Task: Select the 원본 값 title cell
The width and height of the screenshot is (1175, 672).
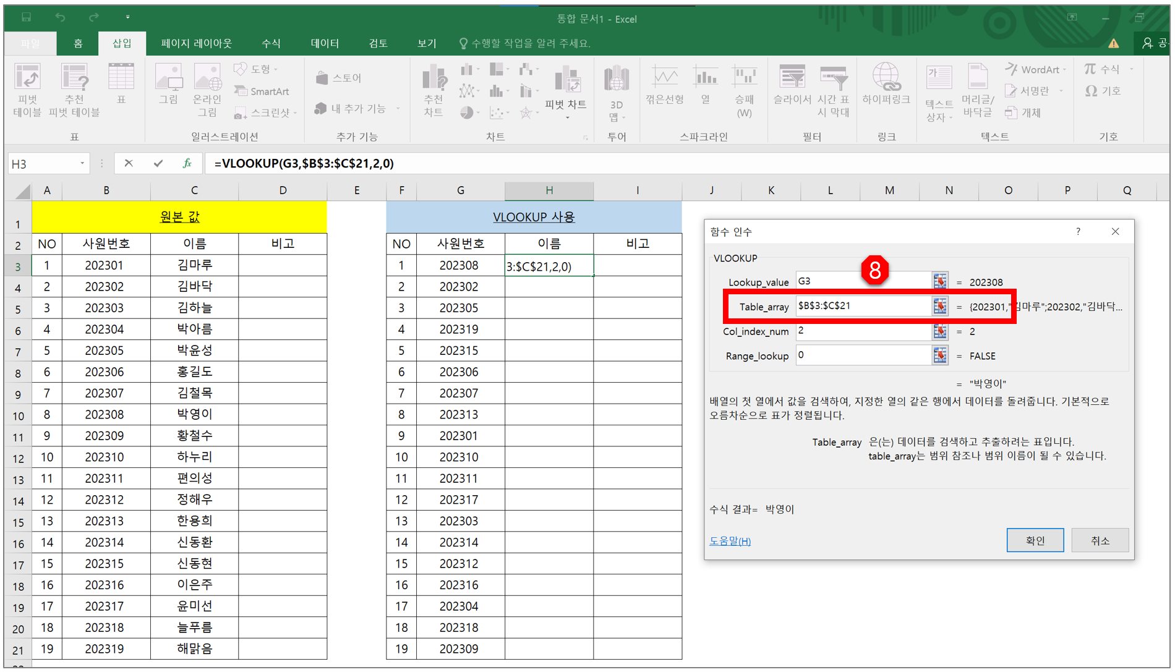Action: [x=179, y=217]
